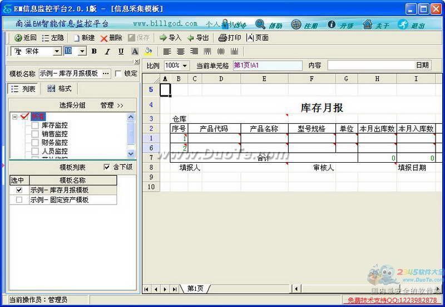Viewport: 445px width, 307px height.
Task: Tick the 示例-固定资产模板 row checkbox
Action: pyautogui.click(x=19, y=199)
